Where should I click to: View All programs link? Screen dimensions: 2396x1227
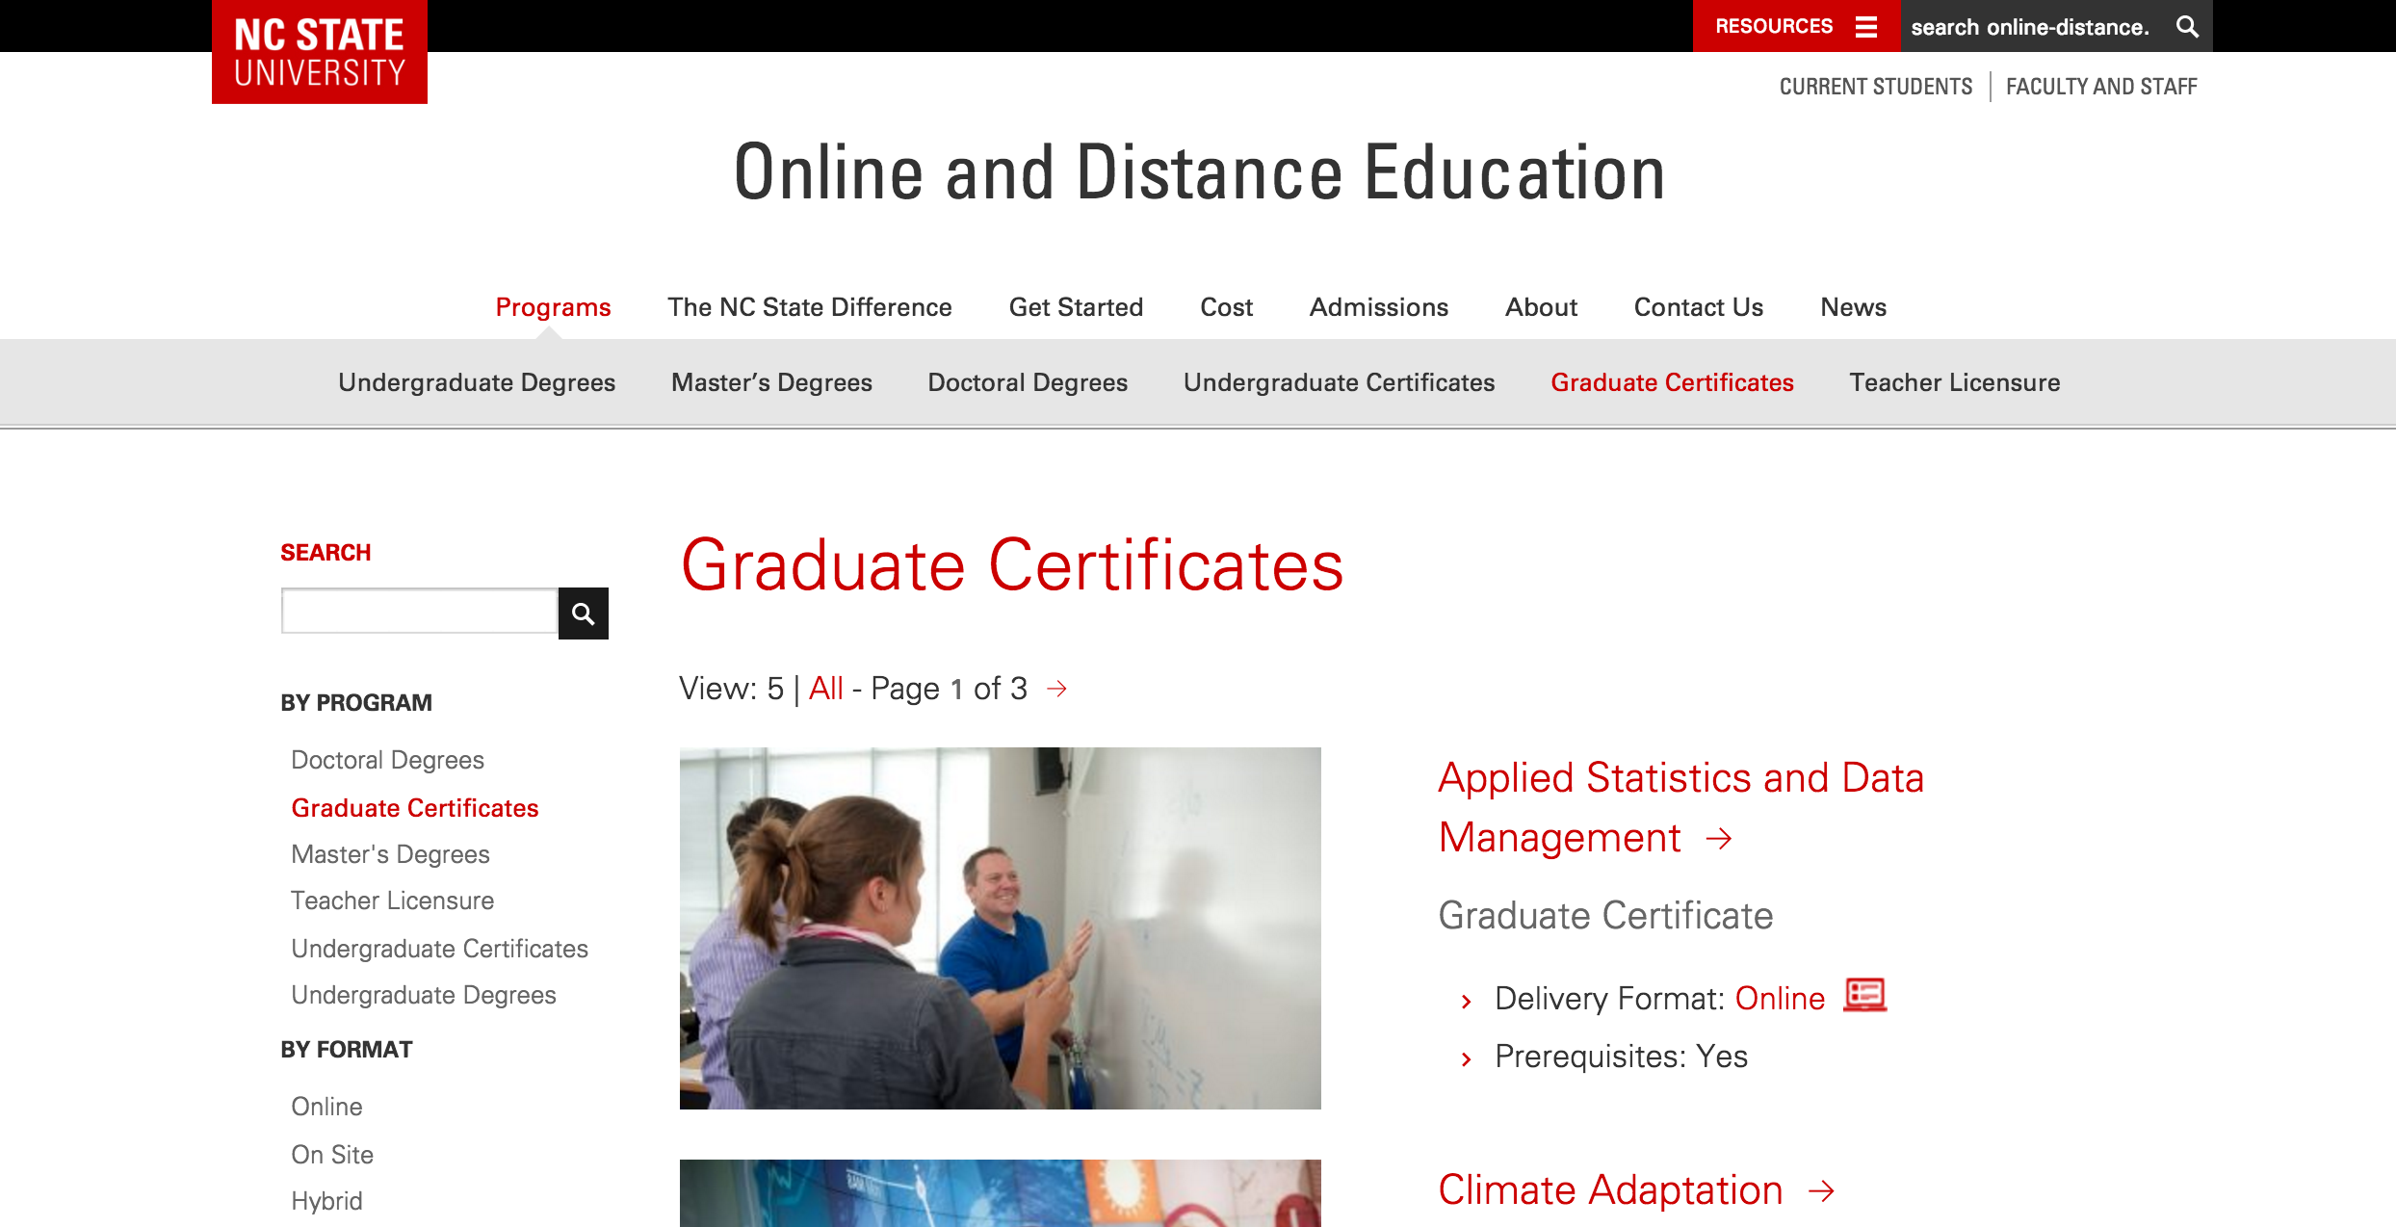pyautogui.click(x=826, y=689)
